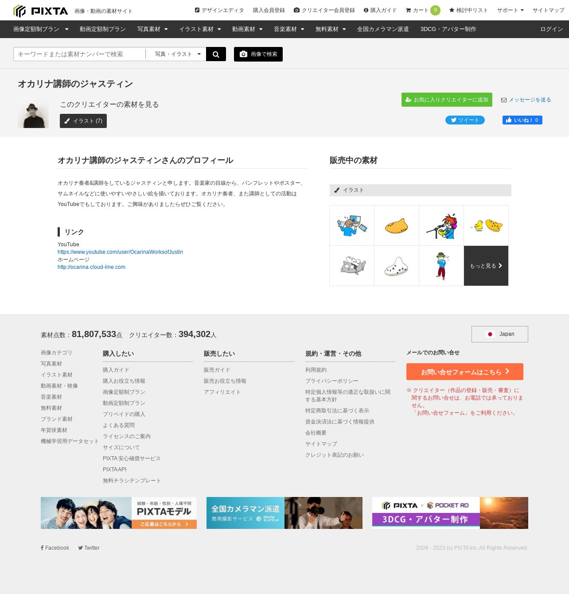
Task: Click the magnifier search button
Action: click(x=216, y=54)
